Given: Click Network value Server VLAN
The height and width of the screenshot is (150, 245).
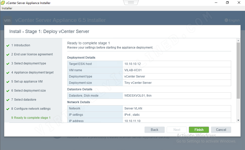Looking at the screenshot, I should pos(133,108).
